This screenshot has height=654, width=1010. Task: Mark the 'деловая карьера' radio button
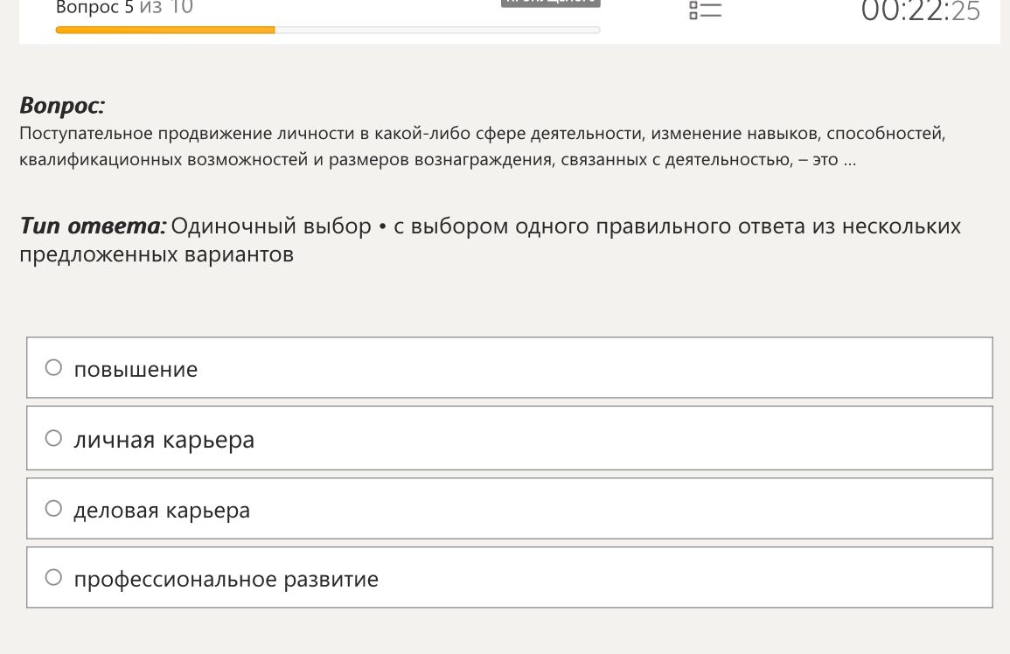[x=53, y=508]
